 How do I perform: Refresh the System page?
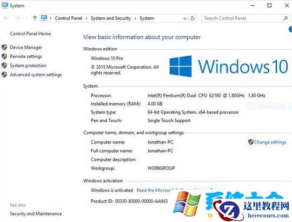(x=193, y=18)
